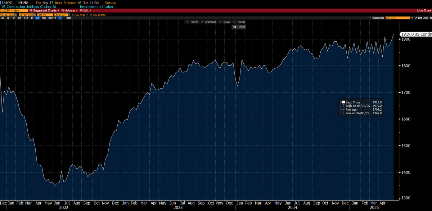The width and height of the screenshot is (432, 211).
Task: Select the 1D time range
Action: click(x=3, y=18)
